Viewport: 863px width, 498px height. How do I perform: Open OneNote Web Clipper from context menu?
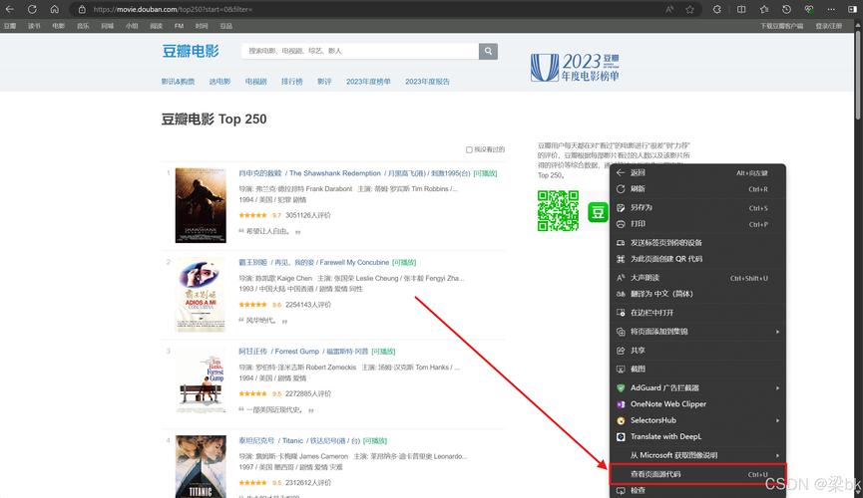point(697,404)
